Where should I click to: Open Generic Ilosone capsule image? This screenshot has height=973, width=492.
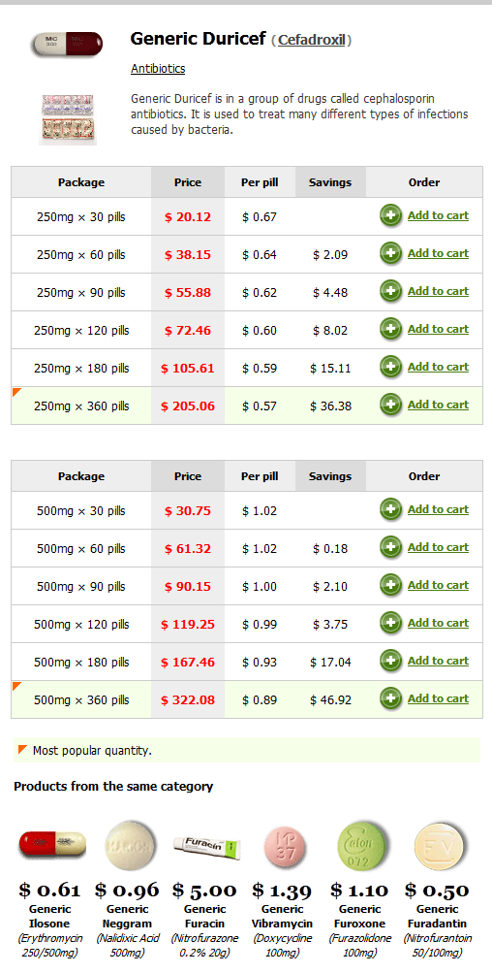tap(52, 844)
